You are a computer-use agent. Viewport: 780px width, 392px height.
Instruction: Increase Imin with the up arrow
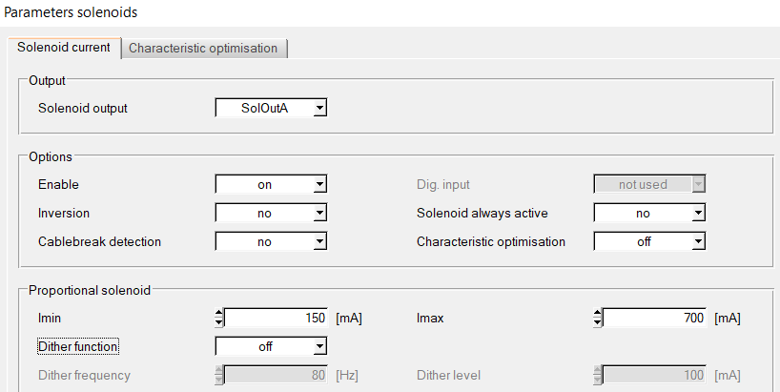coord(219,313)
